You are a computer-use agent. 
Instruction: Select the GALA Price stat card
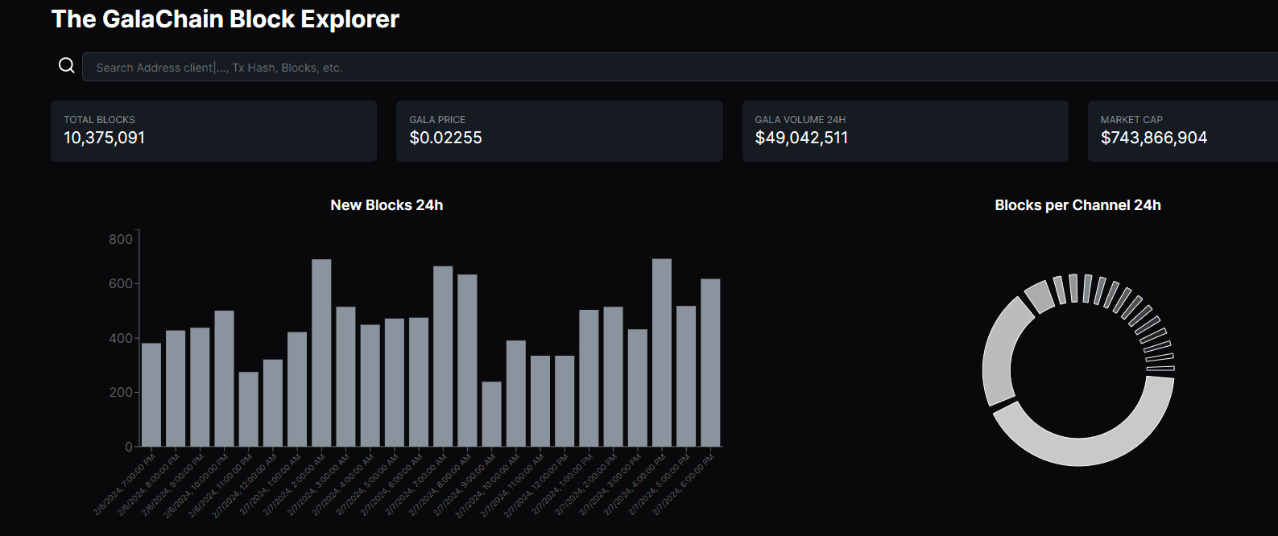tap(559, 131)
